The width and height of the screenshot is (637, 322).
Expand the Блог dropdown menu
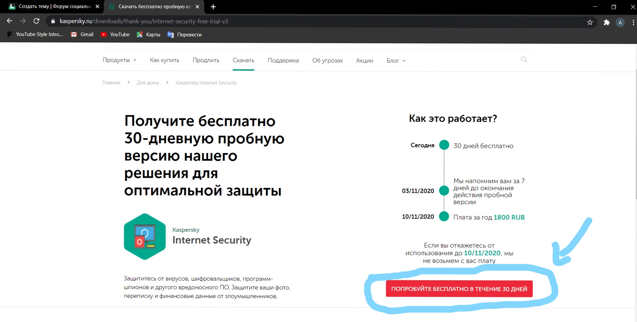(x=396, y=60)
